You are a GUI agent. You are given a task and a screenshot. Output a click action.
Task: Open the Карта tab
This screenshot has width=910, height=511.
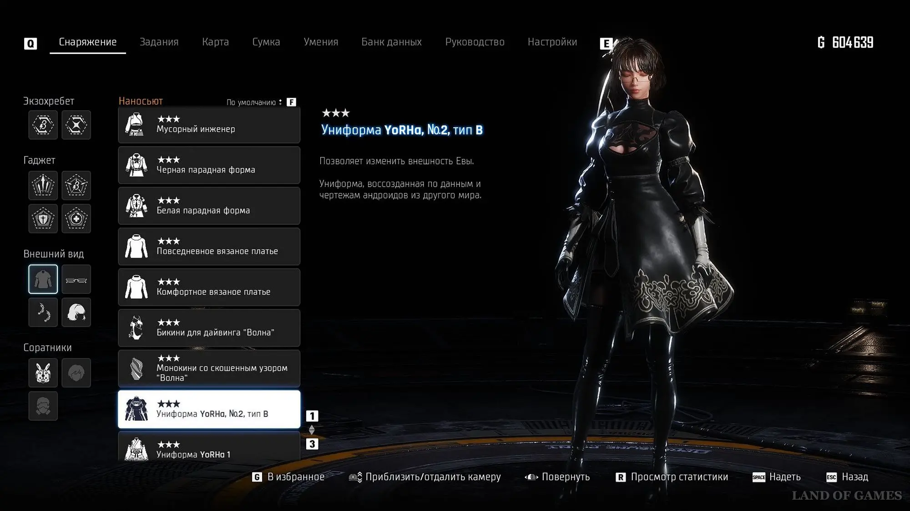pos(215,42)
